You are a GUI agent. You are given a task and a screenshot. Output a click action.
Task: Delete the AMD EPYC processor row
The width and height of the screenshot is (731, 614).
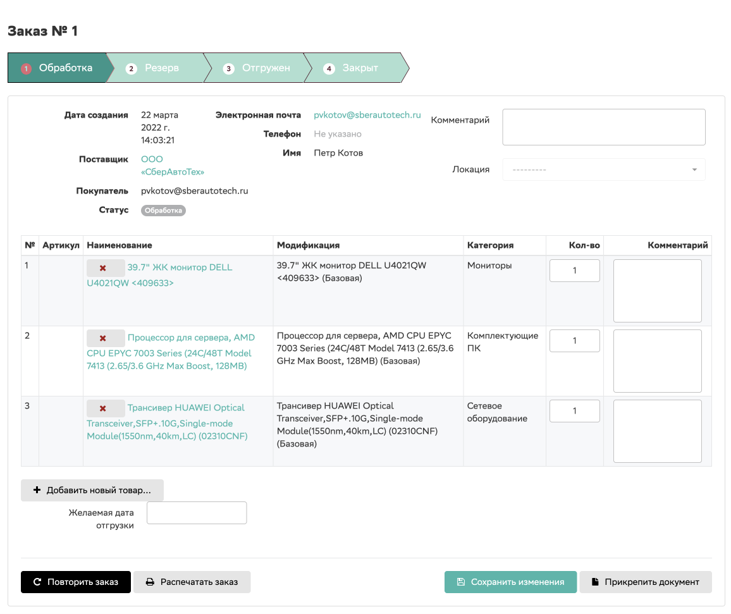(103, 338)
